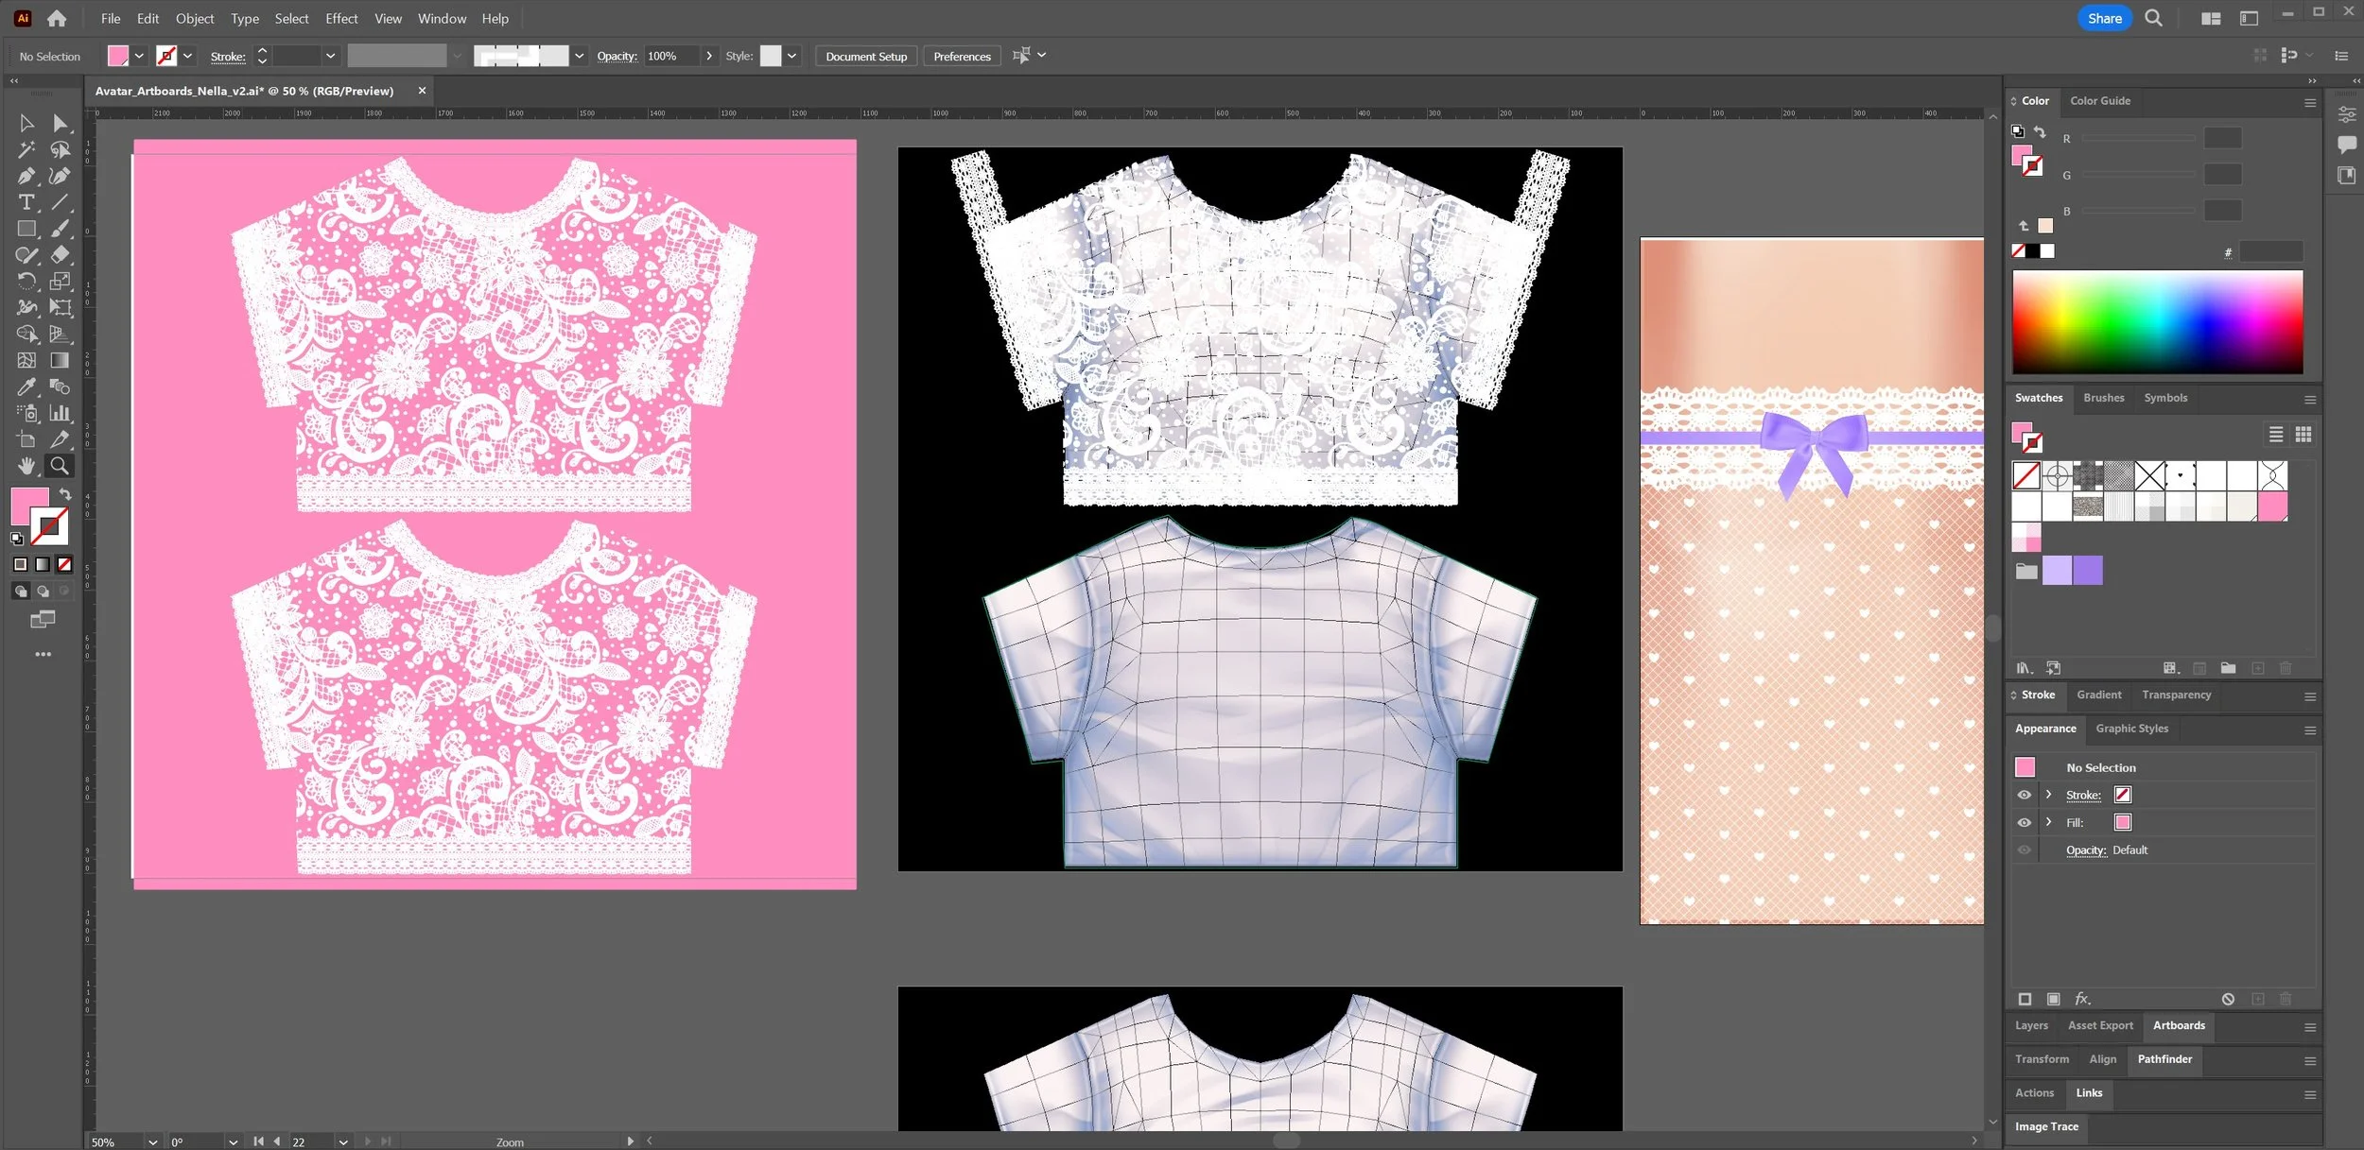Select the Magic Wand tool

(x=26, y=149)
